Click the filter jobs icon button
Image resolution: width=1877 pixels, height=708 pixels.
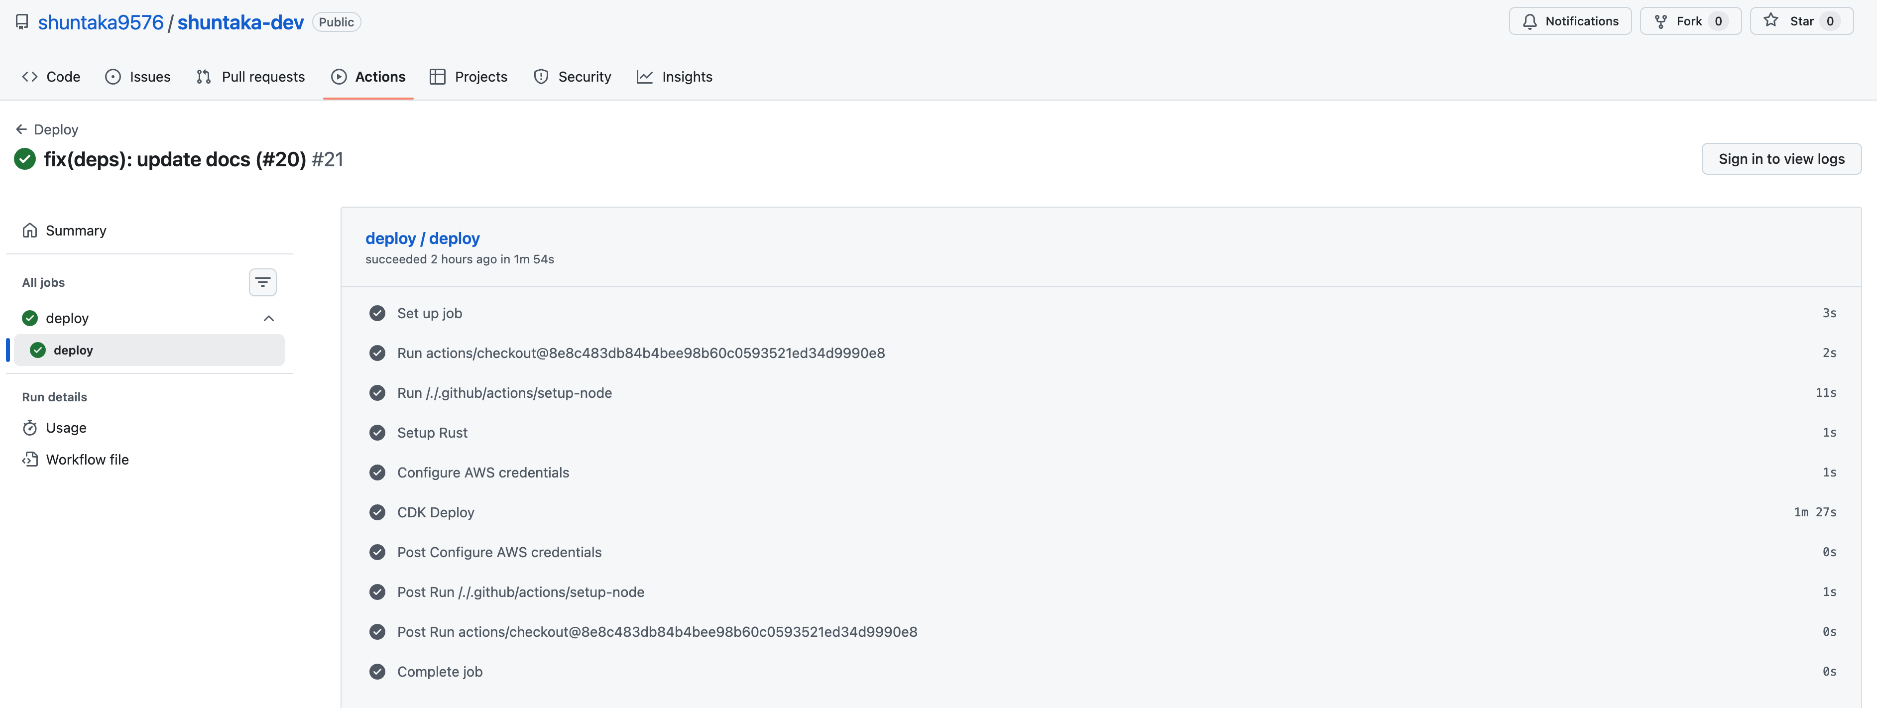tap(262, 283)
